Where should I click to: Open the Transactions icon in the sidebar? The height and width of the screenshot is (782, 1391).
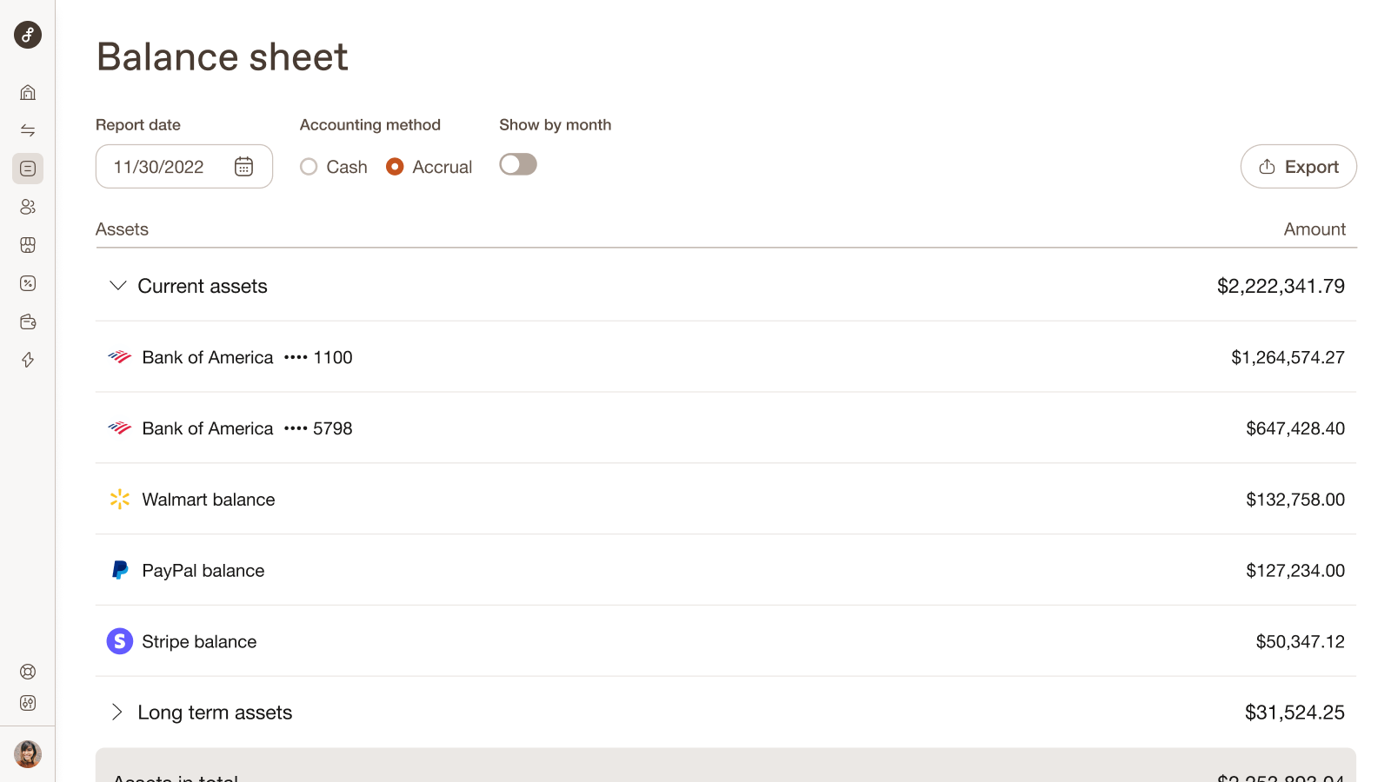tap(28, 130)
